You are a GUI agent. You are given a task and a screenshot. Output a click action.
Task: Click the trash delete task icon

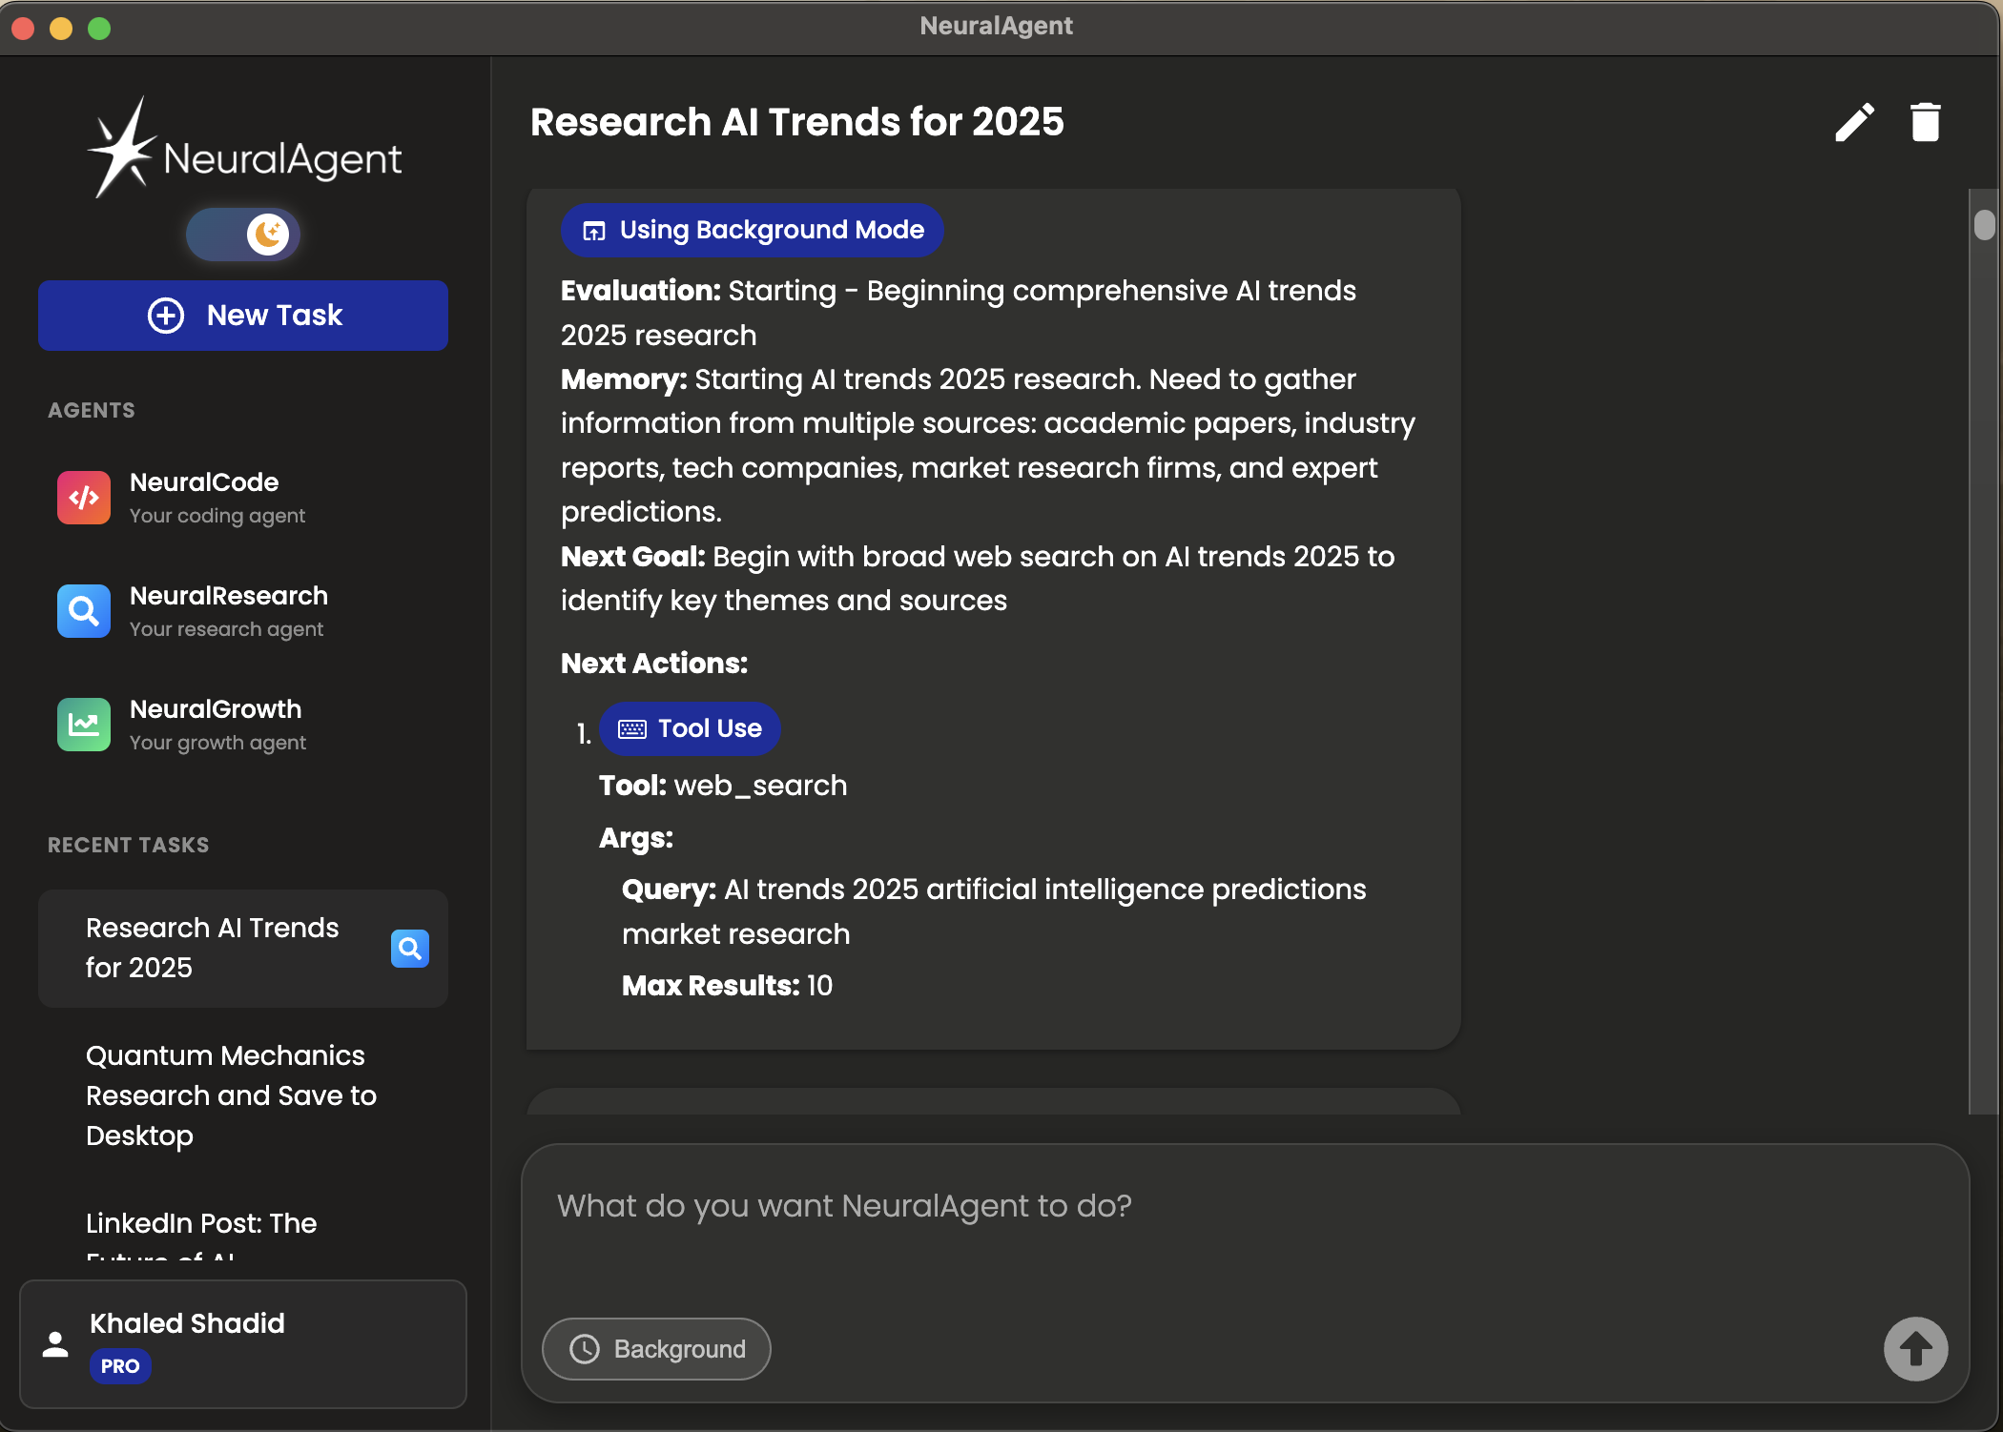(1925, 123)
